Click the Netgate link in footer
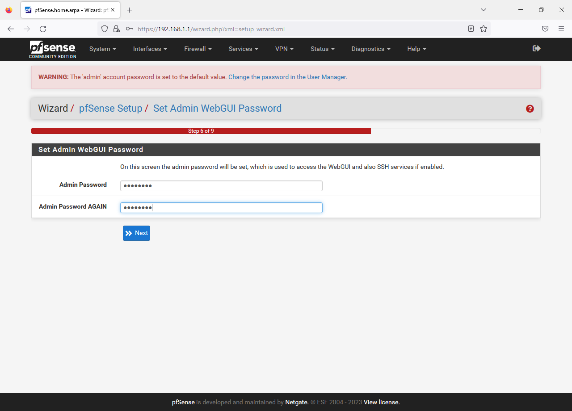Screen dimensions: 572x411 (297, 402)
